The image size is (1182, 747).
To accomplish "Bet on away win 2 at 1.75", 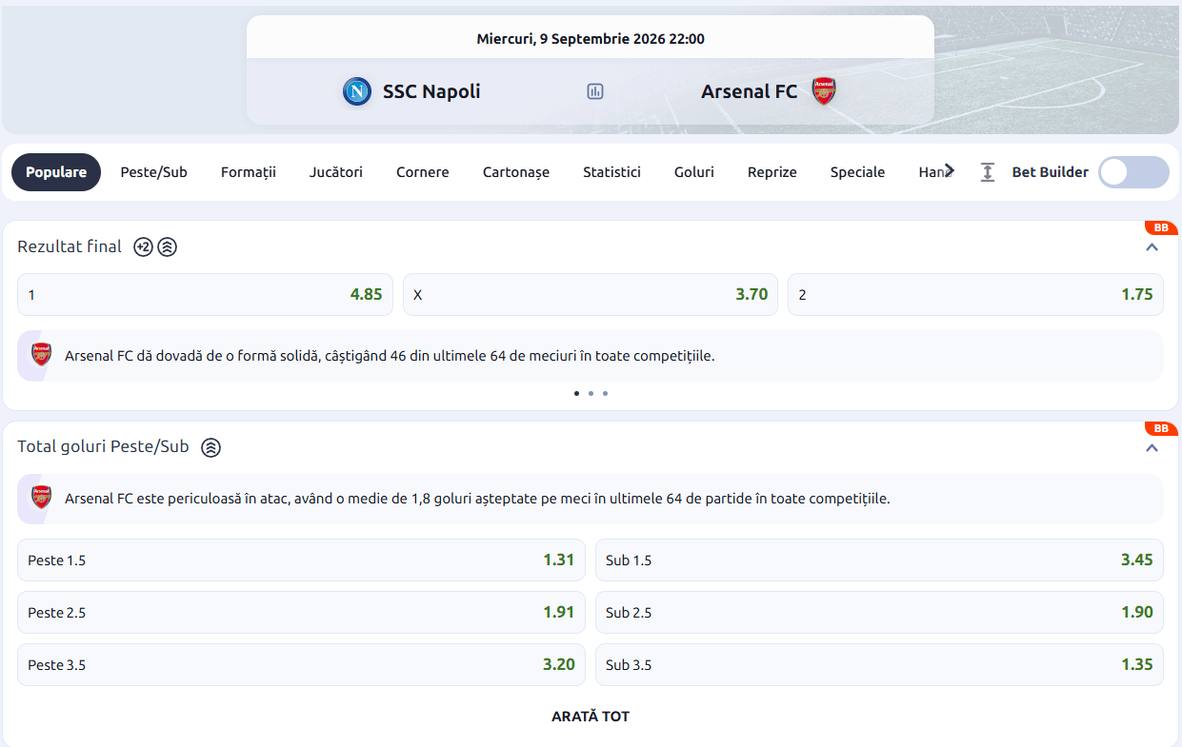I will click(x=975, y=295).
